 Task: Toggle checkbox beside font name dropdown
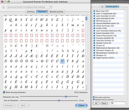pyautogui.click(x=3, y=7)
